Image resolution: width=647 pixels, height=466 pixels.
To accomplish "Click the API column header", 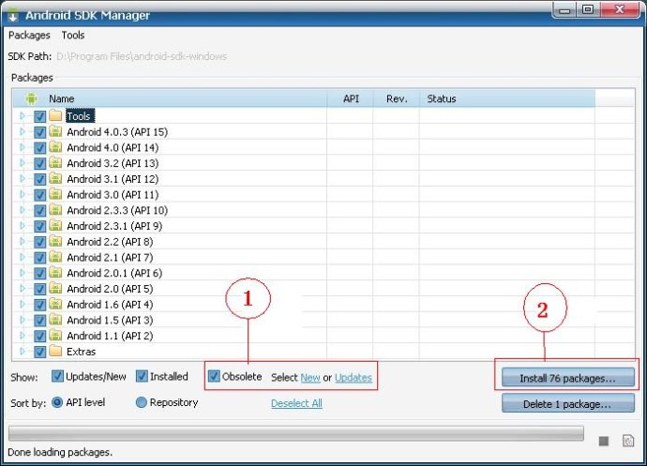I will pyautogui.click(x=351, y=98).
